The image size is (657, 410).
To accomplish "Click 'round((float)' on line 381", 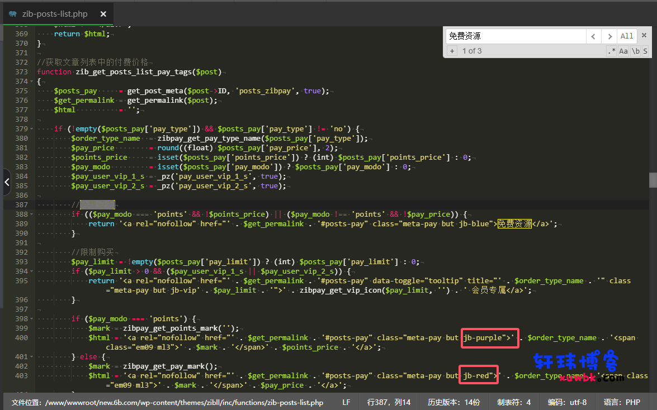I will tap(185, 148).
